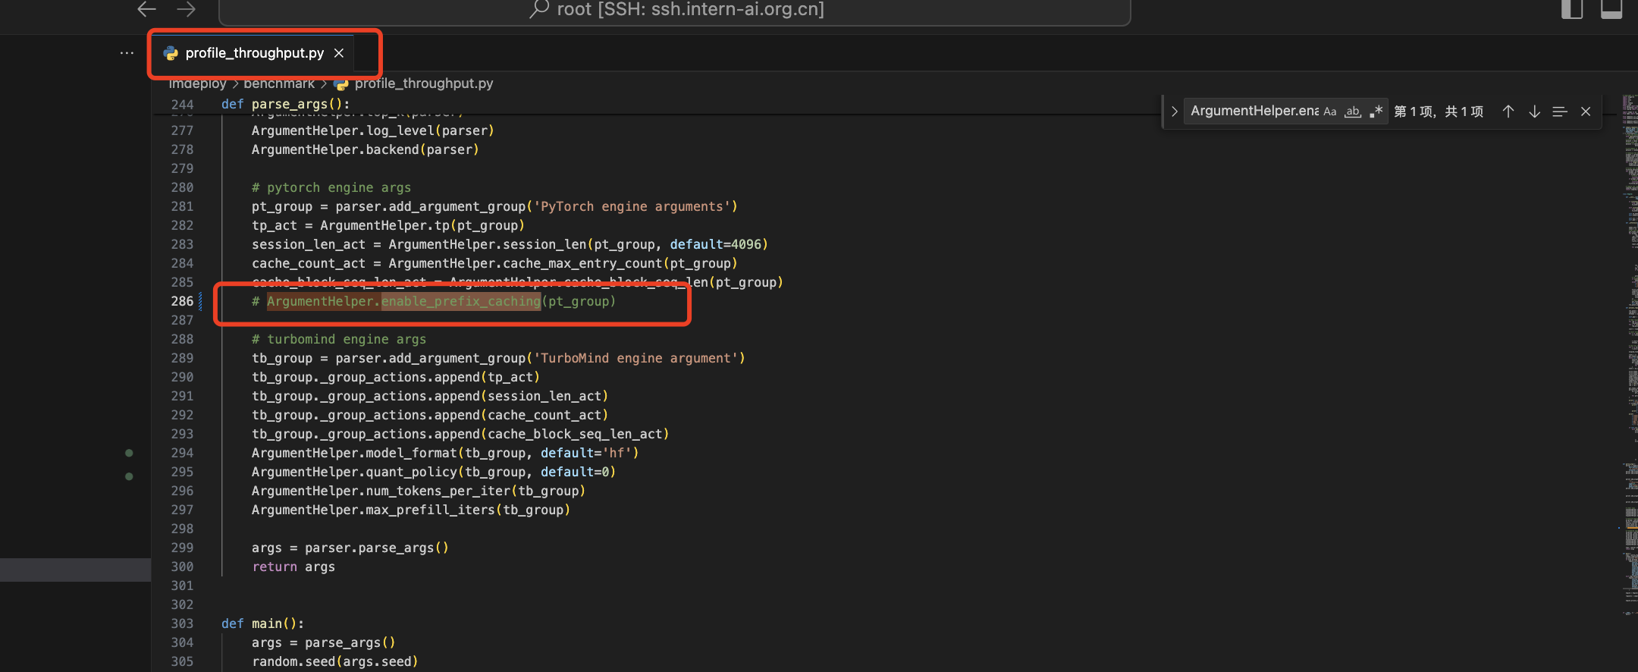The image size is (1638, 672).
Task: Click '# pytorch engine args' comment
Action: [x=331, y=187]
